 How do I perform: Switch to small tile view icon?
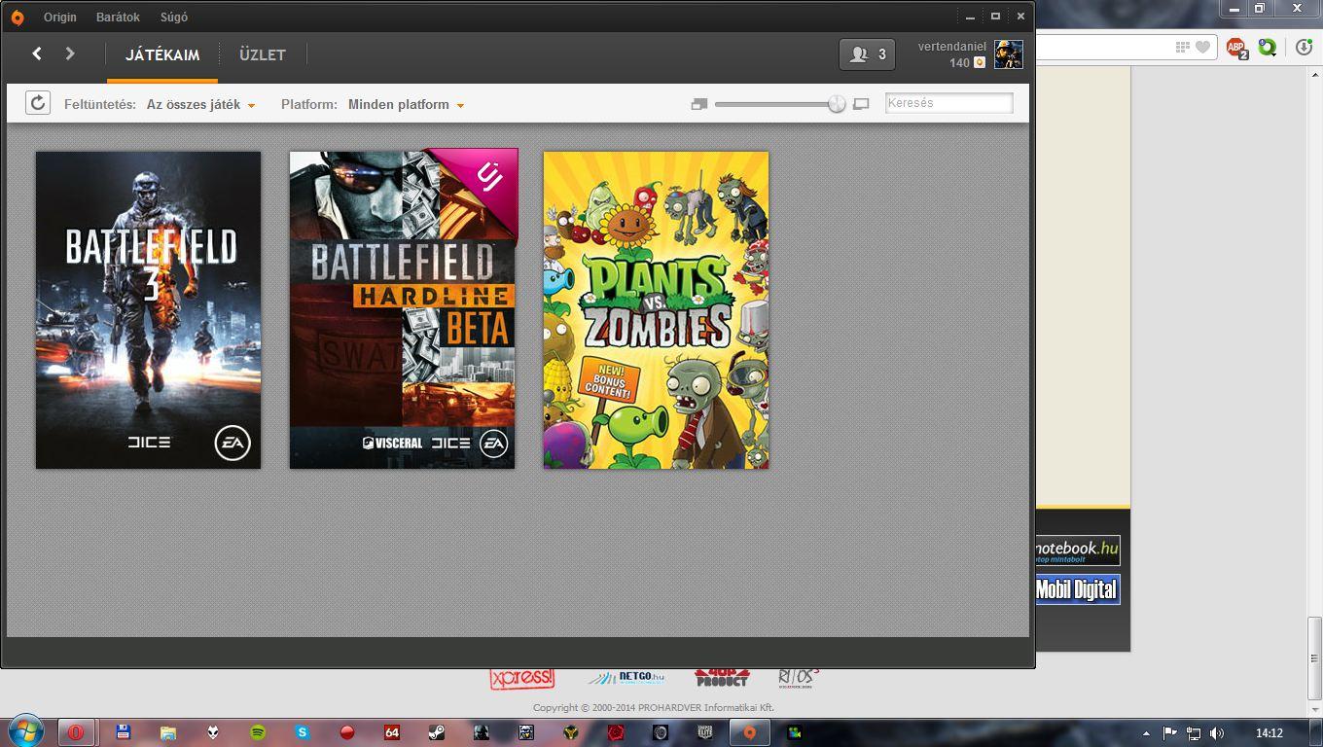pyautogui.click(x=698, y=104)
